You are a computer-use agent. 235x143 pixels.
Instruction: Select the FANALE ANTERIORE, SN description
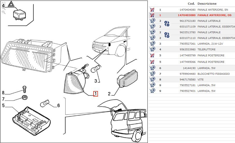(213, 10)
